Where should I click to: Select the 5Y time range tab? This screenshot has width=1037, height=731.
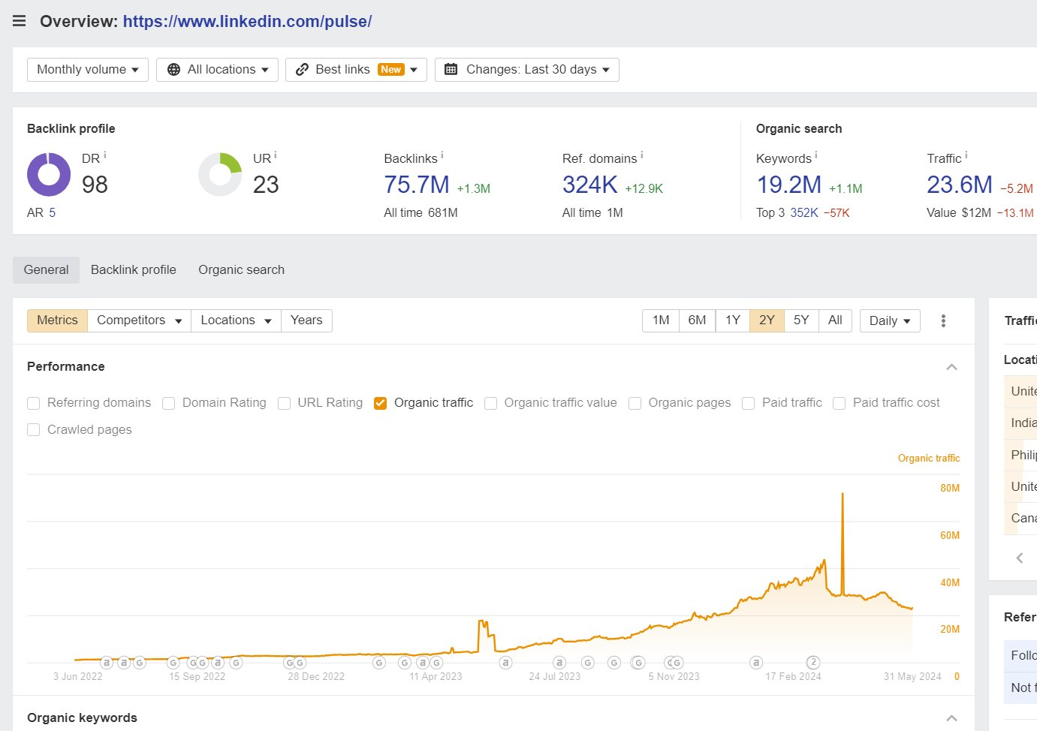tap(801, 320)
